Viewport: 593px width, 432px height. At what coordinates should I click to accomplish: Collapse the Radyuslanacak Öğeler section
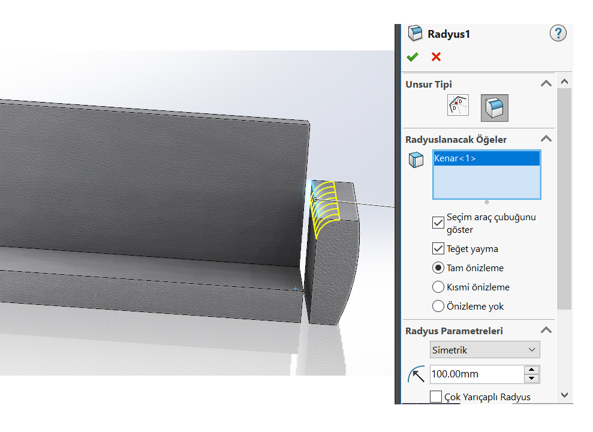[546, 139]
